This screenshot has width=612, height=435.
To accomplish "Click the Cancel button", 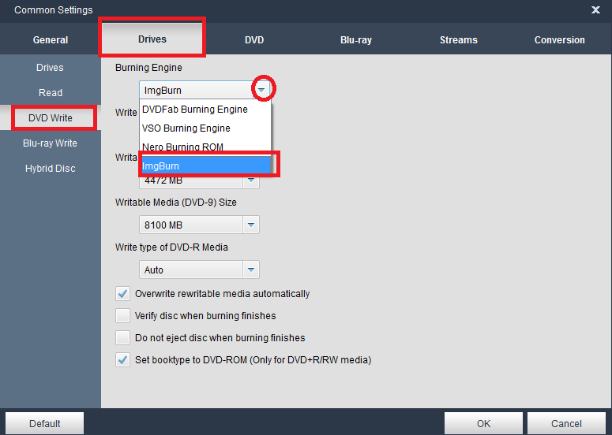I will click(566, 423).
